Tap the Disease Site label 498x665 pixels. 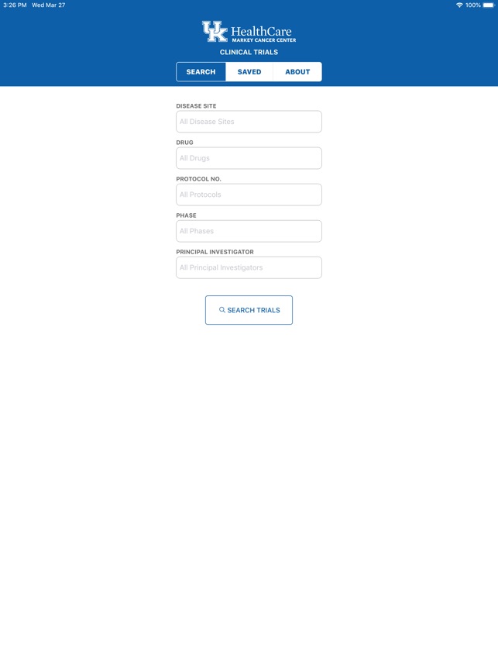(196, 106)
